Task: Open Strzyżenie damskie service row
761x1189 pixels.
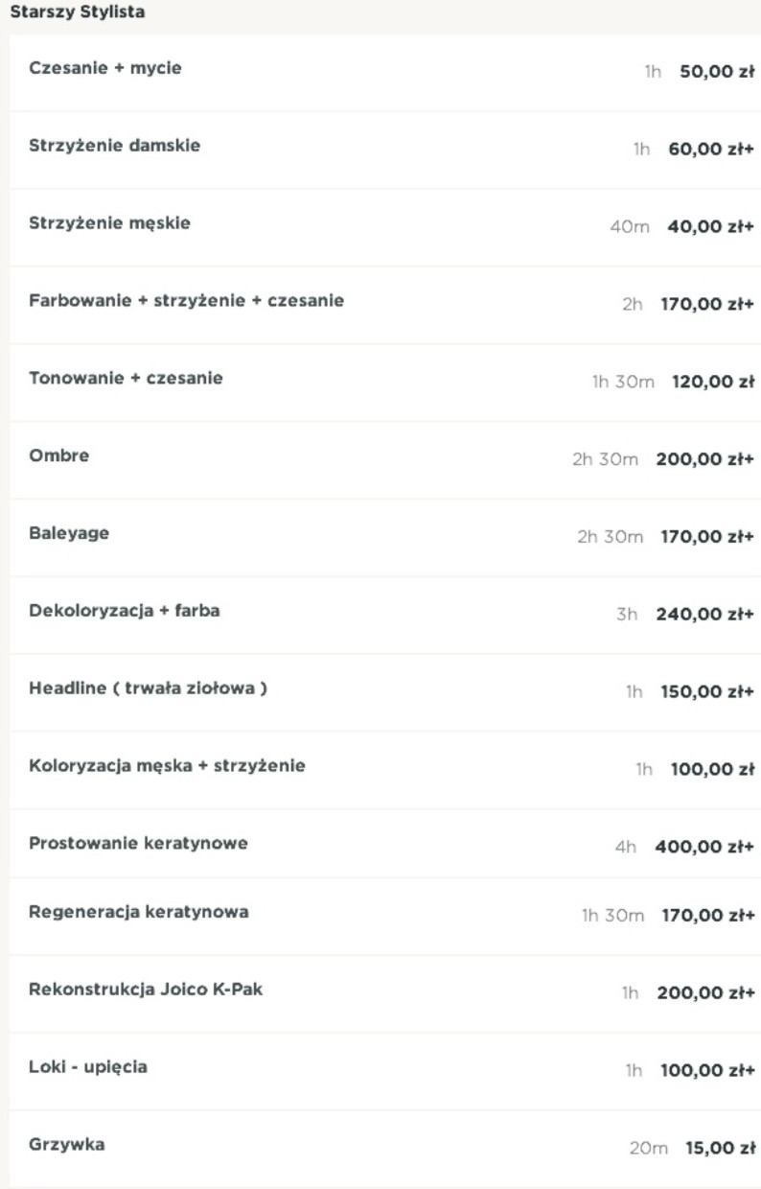Action: (114, 146)
